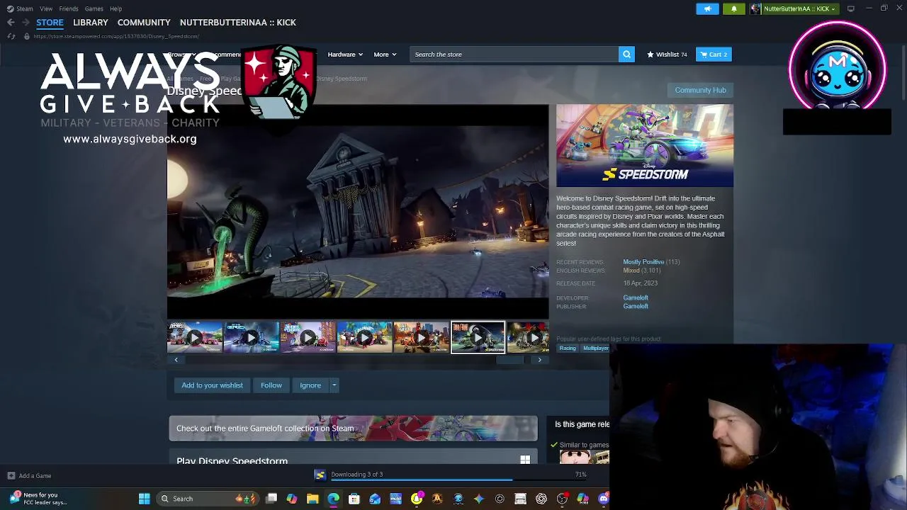Play the second trailer thumbnail

coord(252,338)
